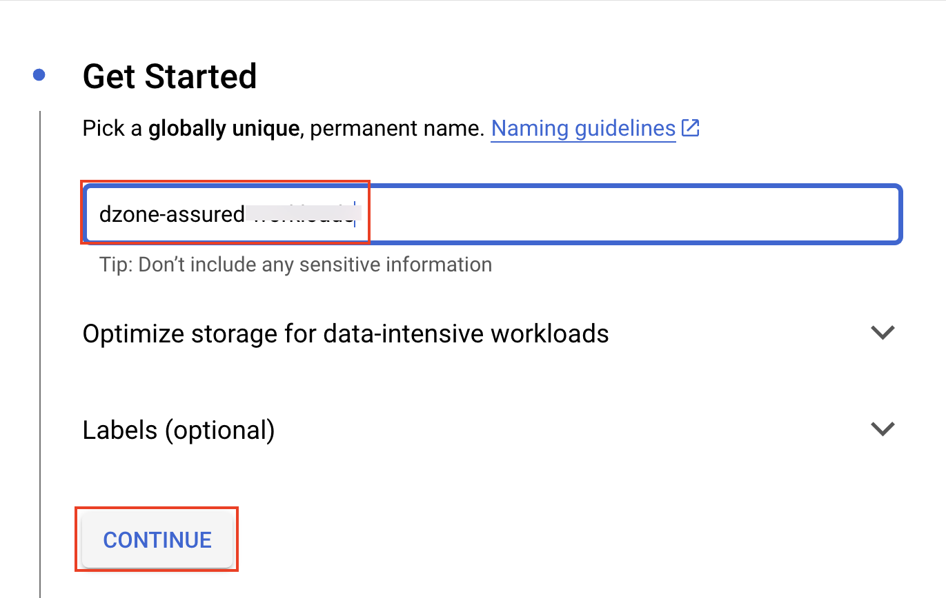946x598 pixels.
Task: Click the Optimize storage header text
Action: click(345, 333)
